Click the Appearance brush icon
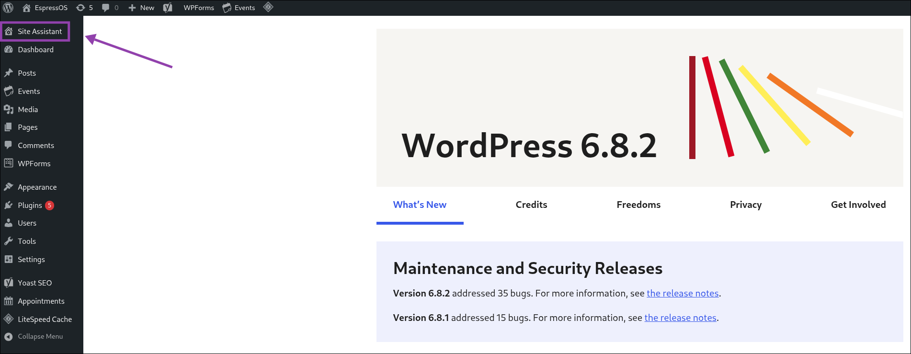 (x=9, y=187)
